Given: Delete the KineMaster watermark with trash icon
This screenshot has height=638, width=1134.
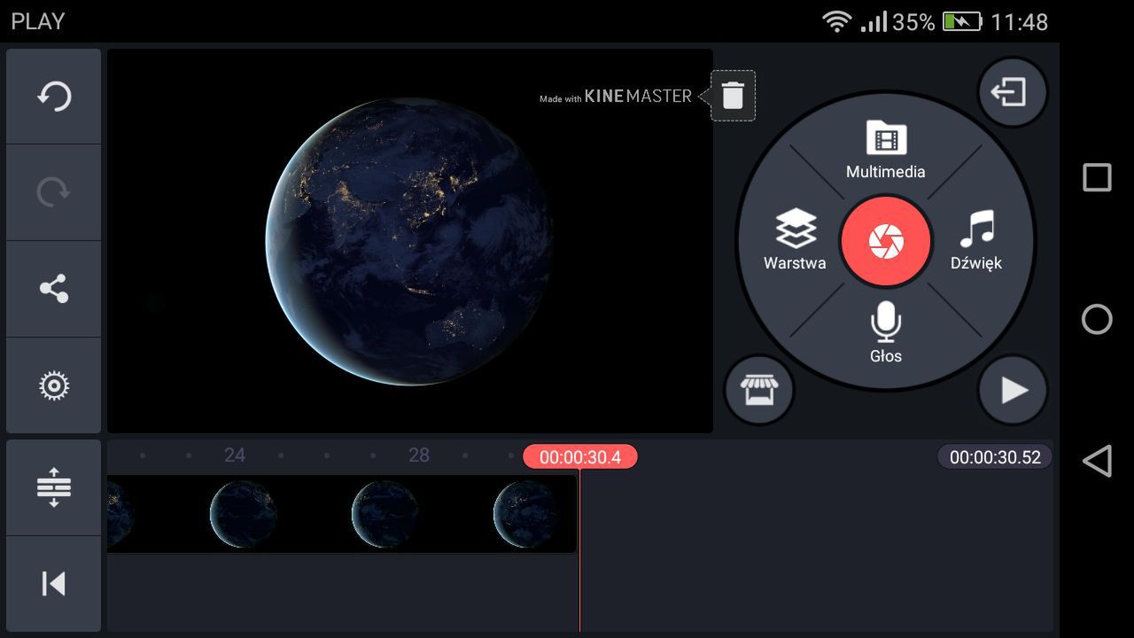Looking at the screenshot, I should [x=733, y=96].
